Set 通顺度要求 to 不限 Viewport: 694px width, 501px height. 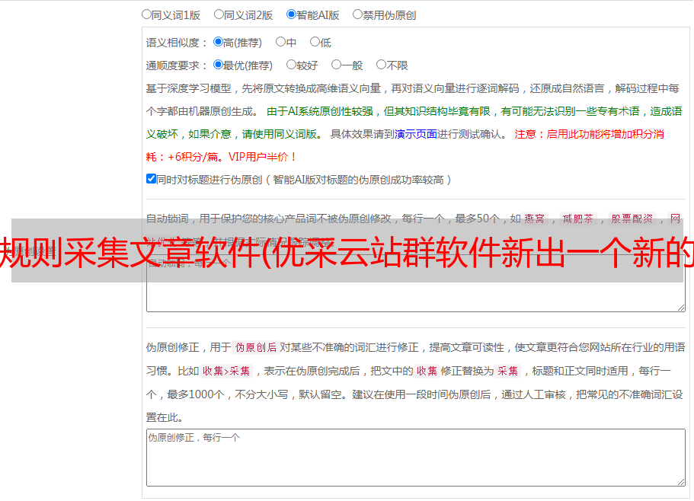[381, 65]
